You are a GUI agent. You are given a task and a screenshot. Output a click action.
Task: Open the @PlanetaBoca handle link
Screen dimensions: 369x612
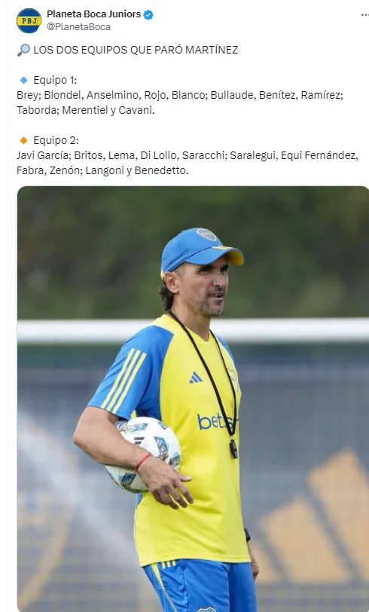(x=79, y=26)
